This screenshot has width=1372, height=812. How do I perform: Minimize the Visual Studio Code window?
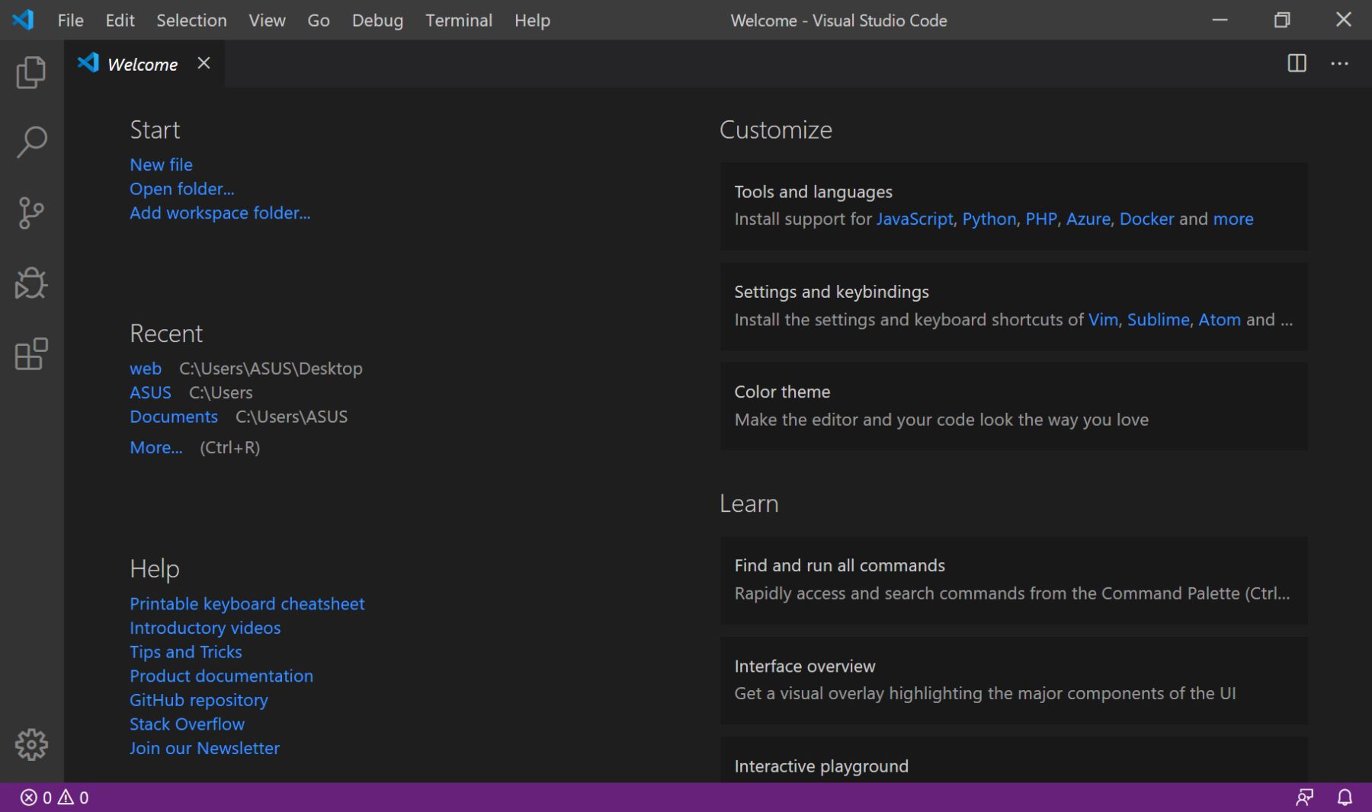pos(1220,20)
